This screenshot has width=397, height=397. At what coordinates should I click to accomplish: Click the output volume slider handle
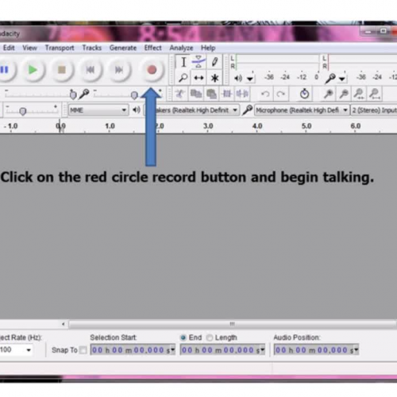pos(73,94)
